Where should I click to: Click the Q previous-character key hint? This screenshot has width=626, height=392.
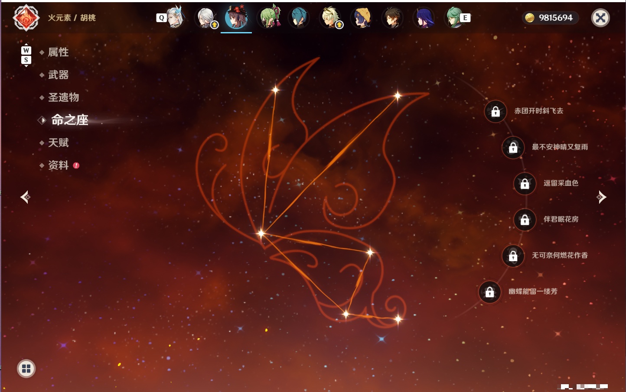tap(161, 18)
